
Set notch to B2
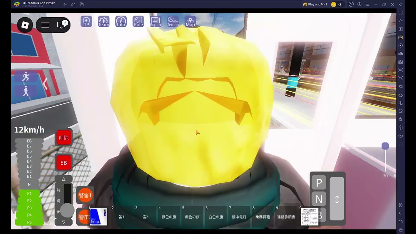pyautogui.click(x=29, y=171)
